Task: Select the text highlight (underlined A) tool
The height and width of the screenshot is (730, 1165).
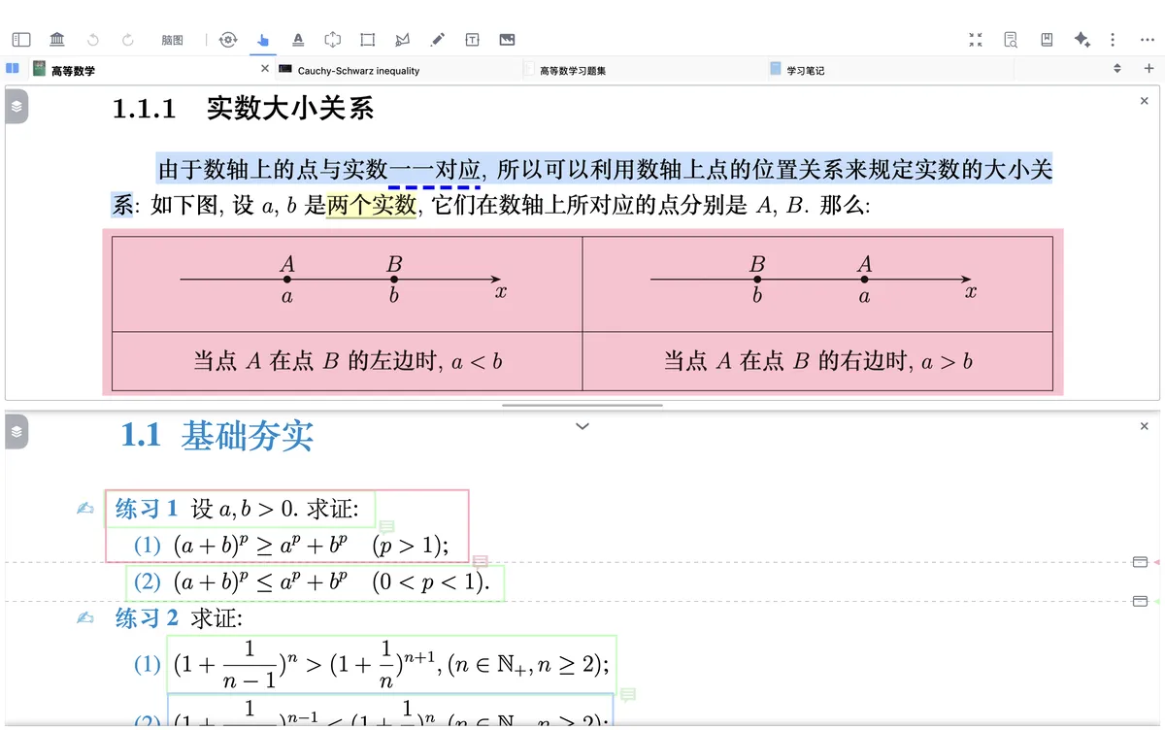Action: click(x=298, y=40)
